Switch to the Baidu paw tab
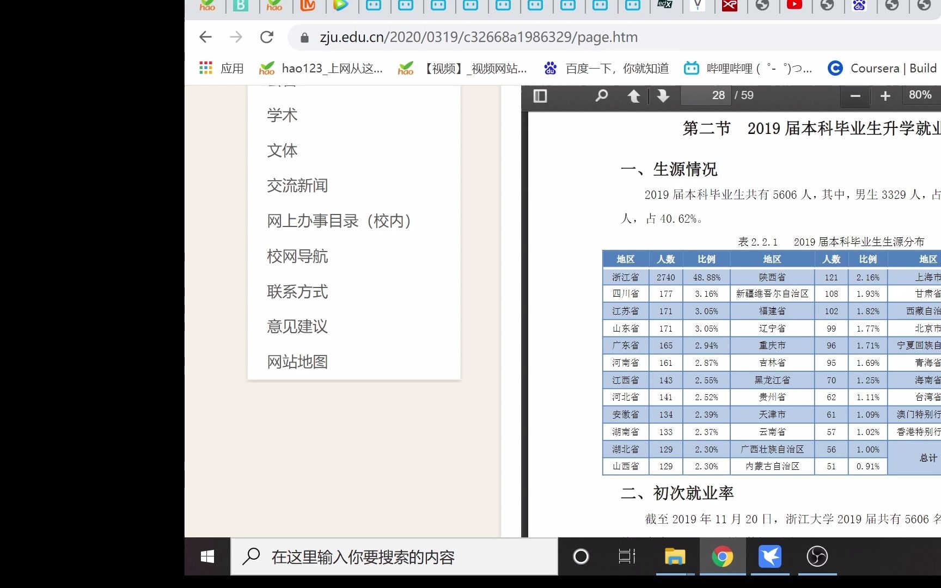Viewport: 941px width, 588px height. (x=859, y=5)
